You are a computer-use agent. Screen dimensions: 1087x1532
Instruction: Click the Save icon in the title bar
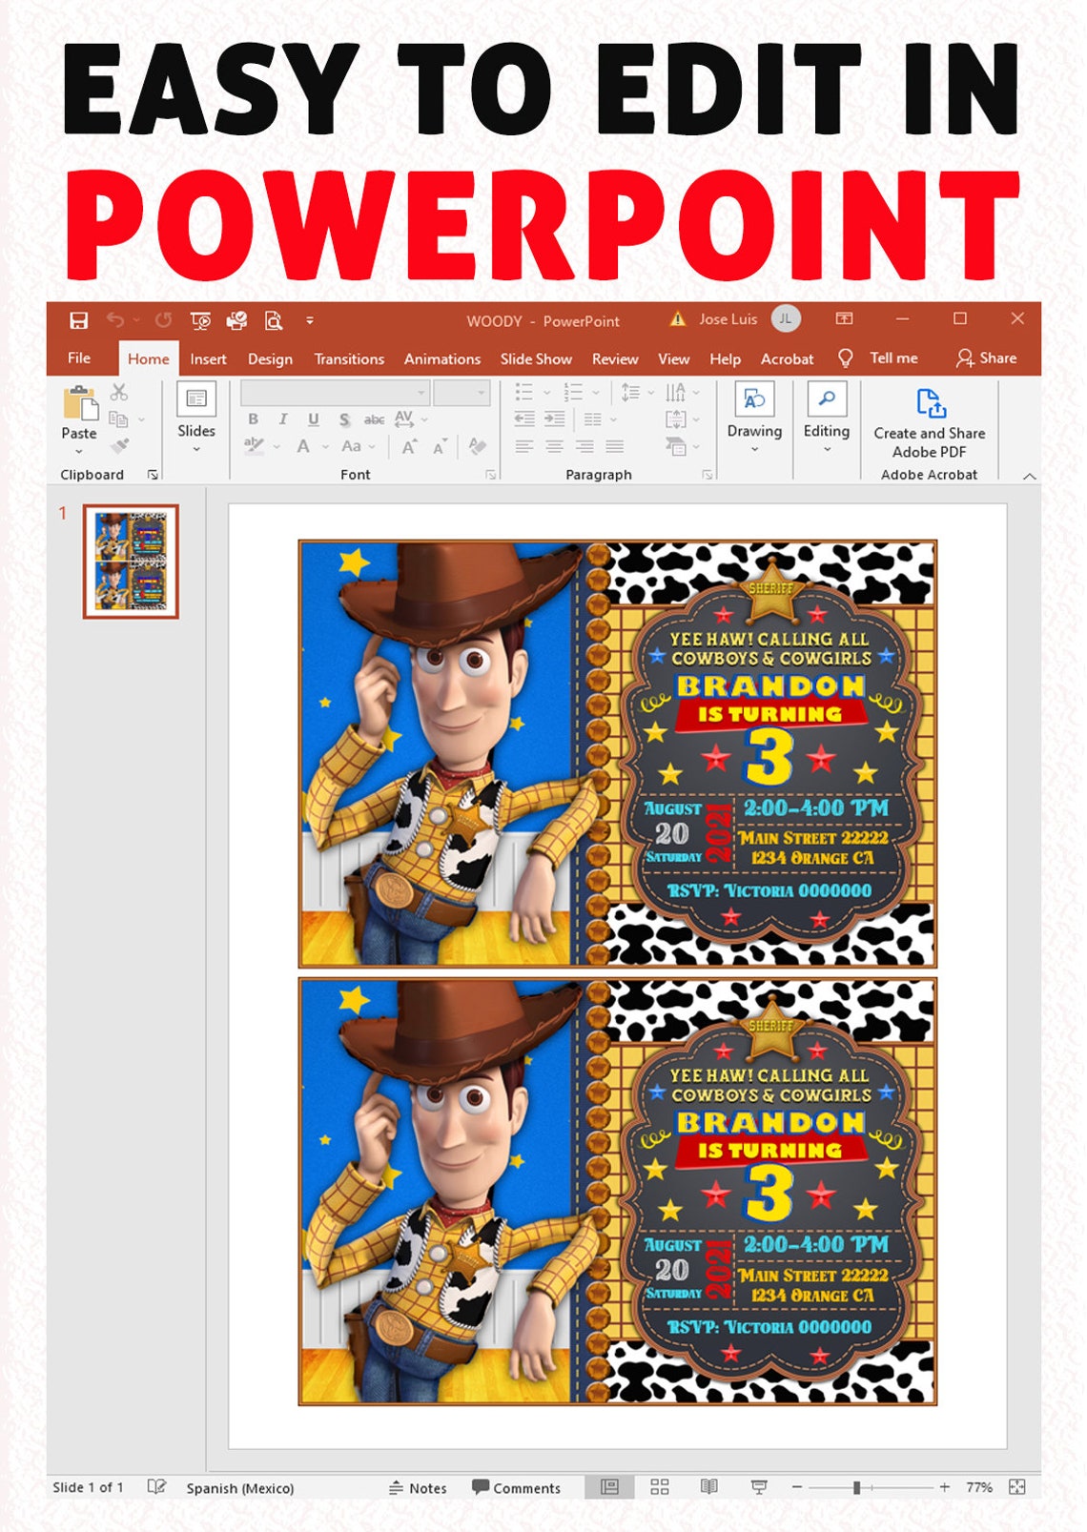click(x=79, y=320)
